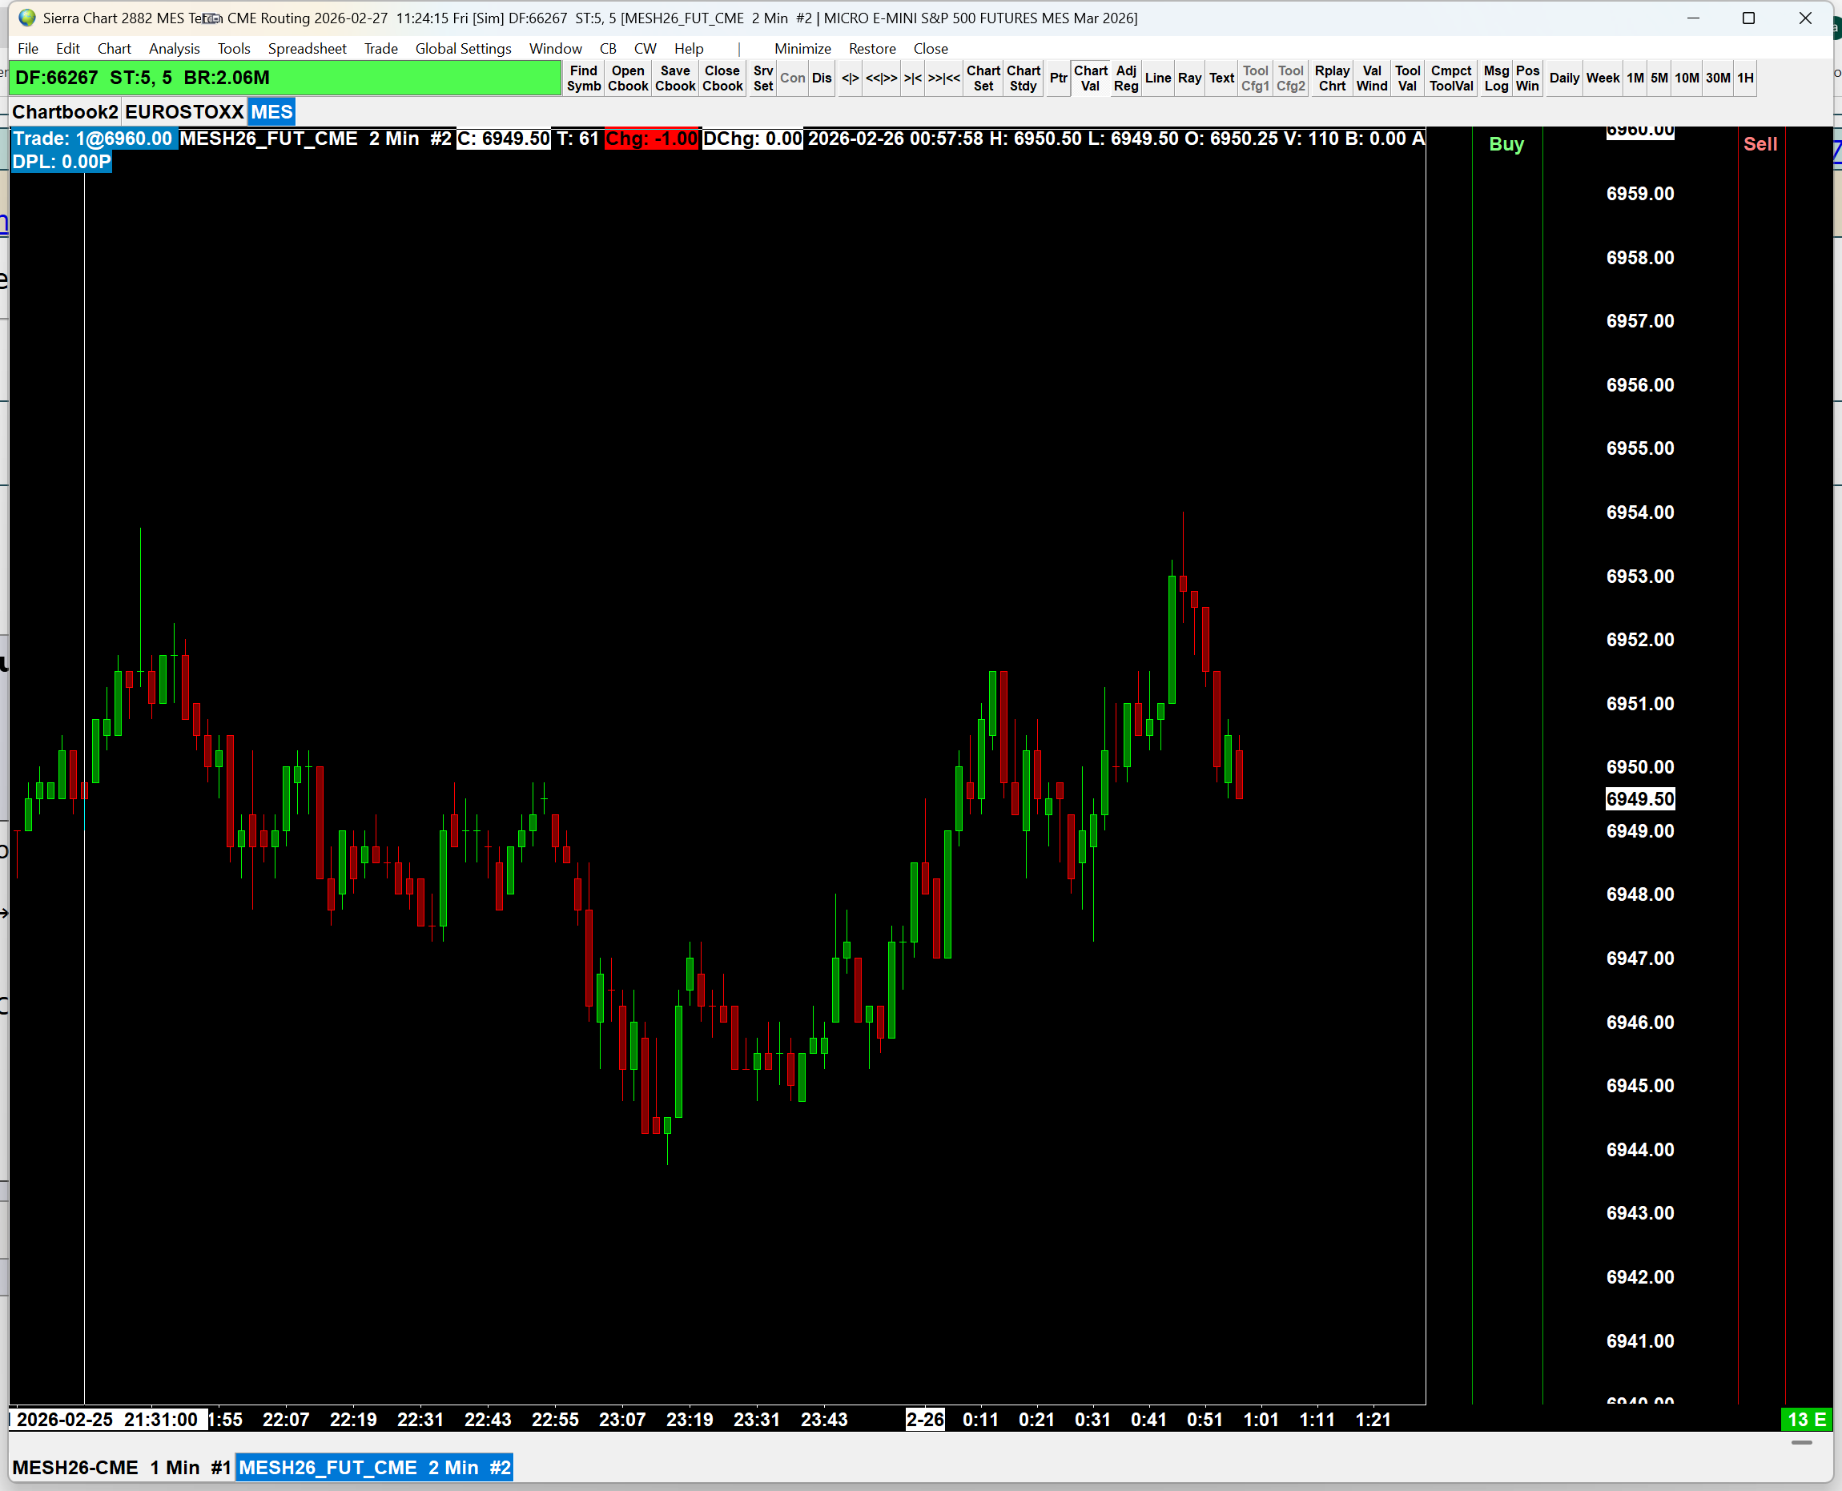Set the timeframe with 30M button
Screen dimensions: 1842x1491
coord(1717,78)
